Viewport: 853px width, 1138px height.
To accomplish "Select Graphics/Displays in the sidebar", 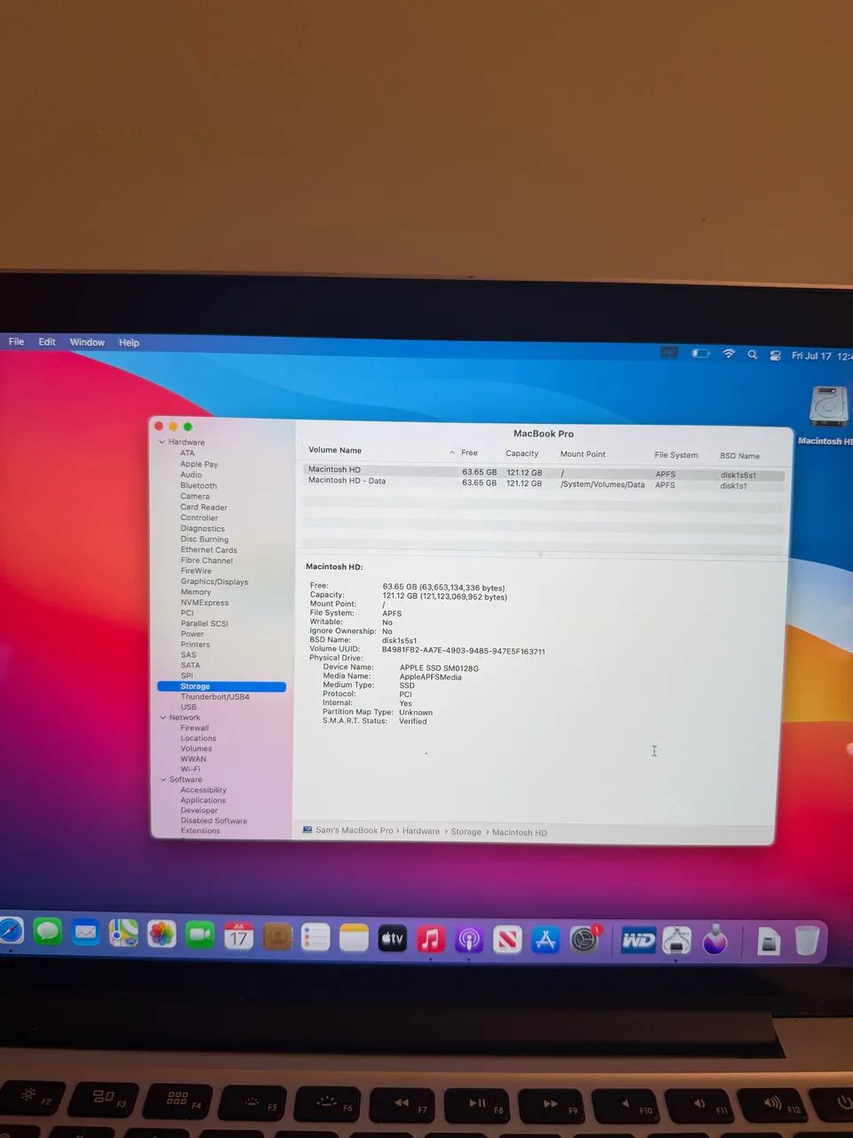I will [x=214, y=581].
